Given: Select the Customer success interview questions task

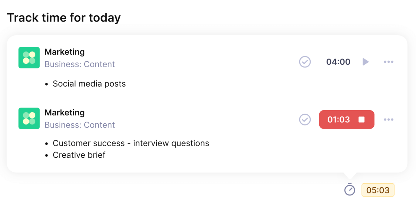Looking at the screenshot, I should tap(131, 143).
